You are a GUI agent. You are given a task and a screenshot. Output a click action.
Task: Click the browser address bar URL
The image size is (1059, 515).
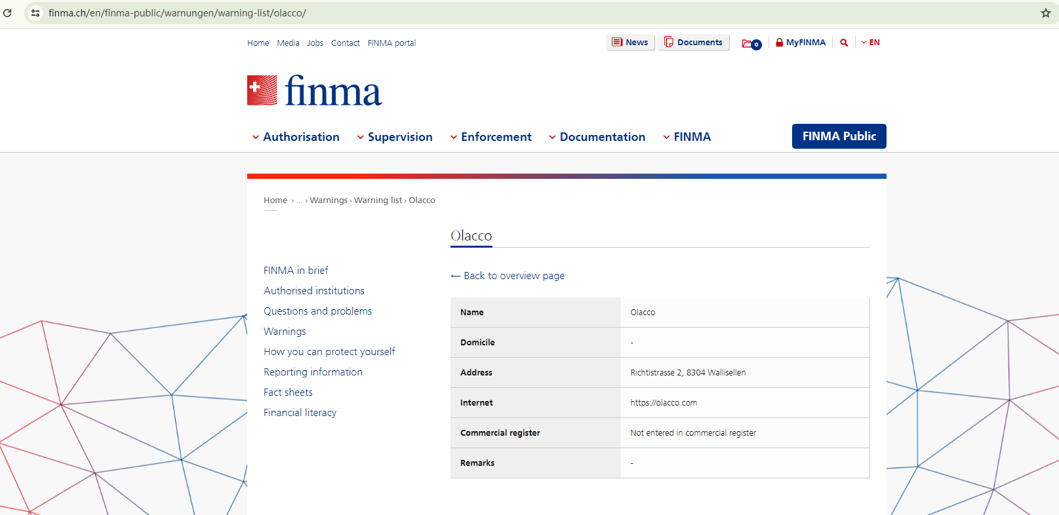tap(177, 13)
